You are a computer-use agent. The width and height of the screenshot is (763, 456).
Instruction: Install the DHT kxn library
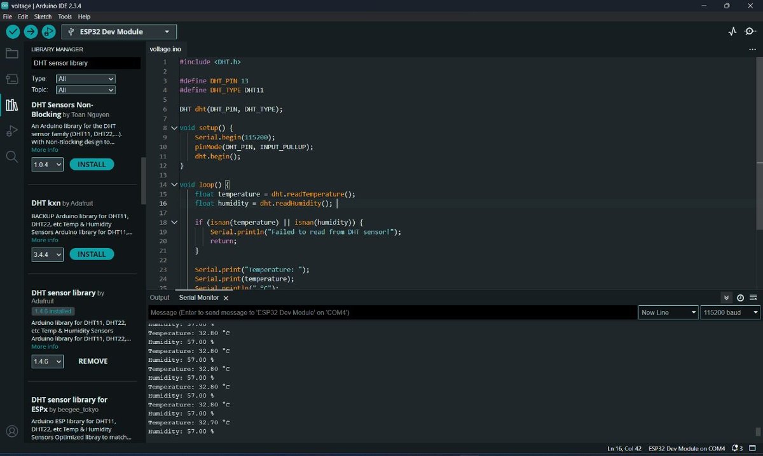[x=92, y=254]
